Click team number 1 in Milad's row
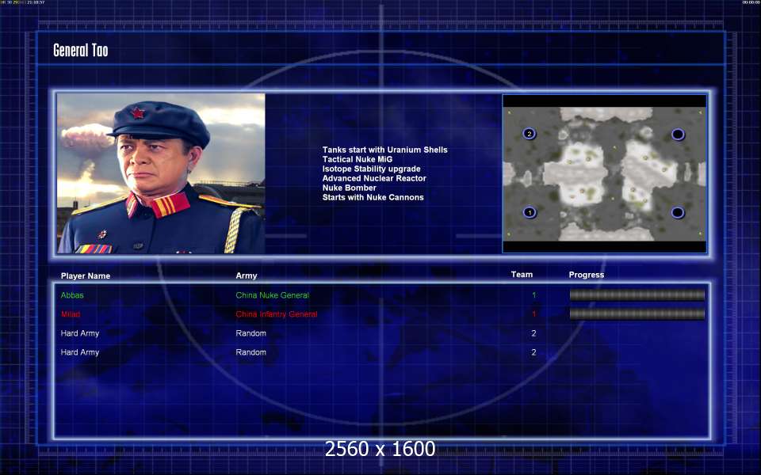 pos(533,314)
